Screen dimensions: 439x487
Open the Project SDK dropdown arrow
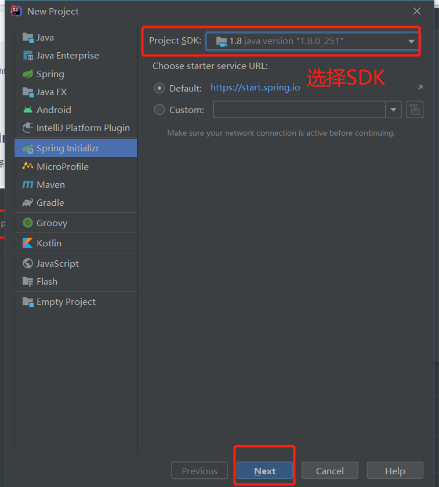pos(411,41)
